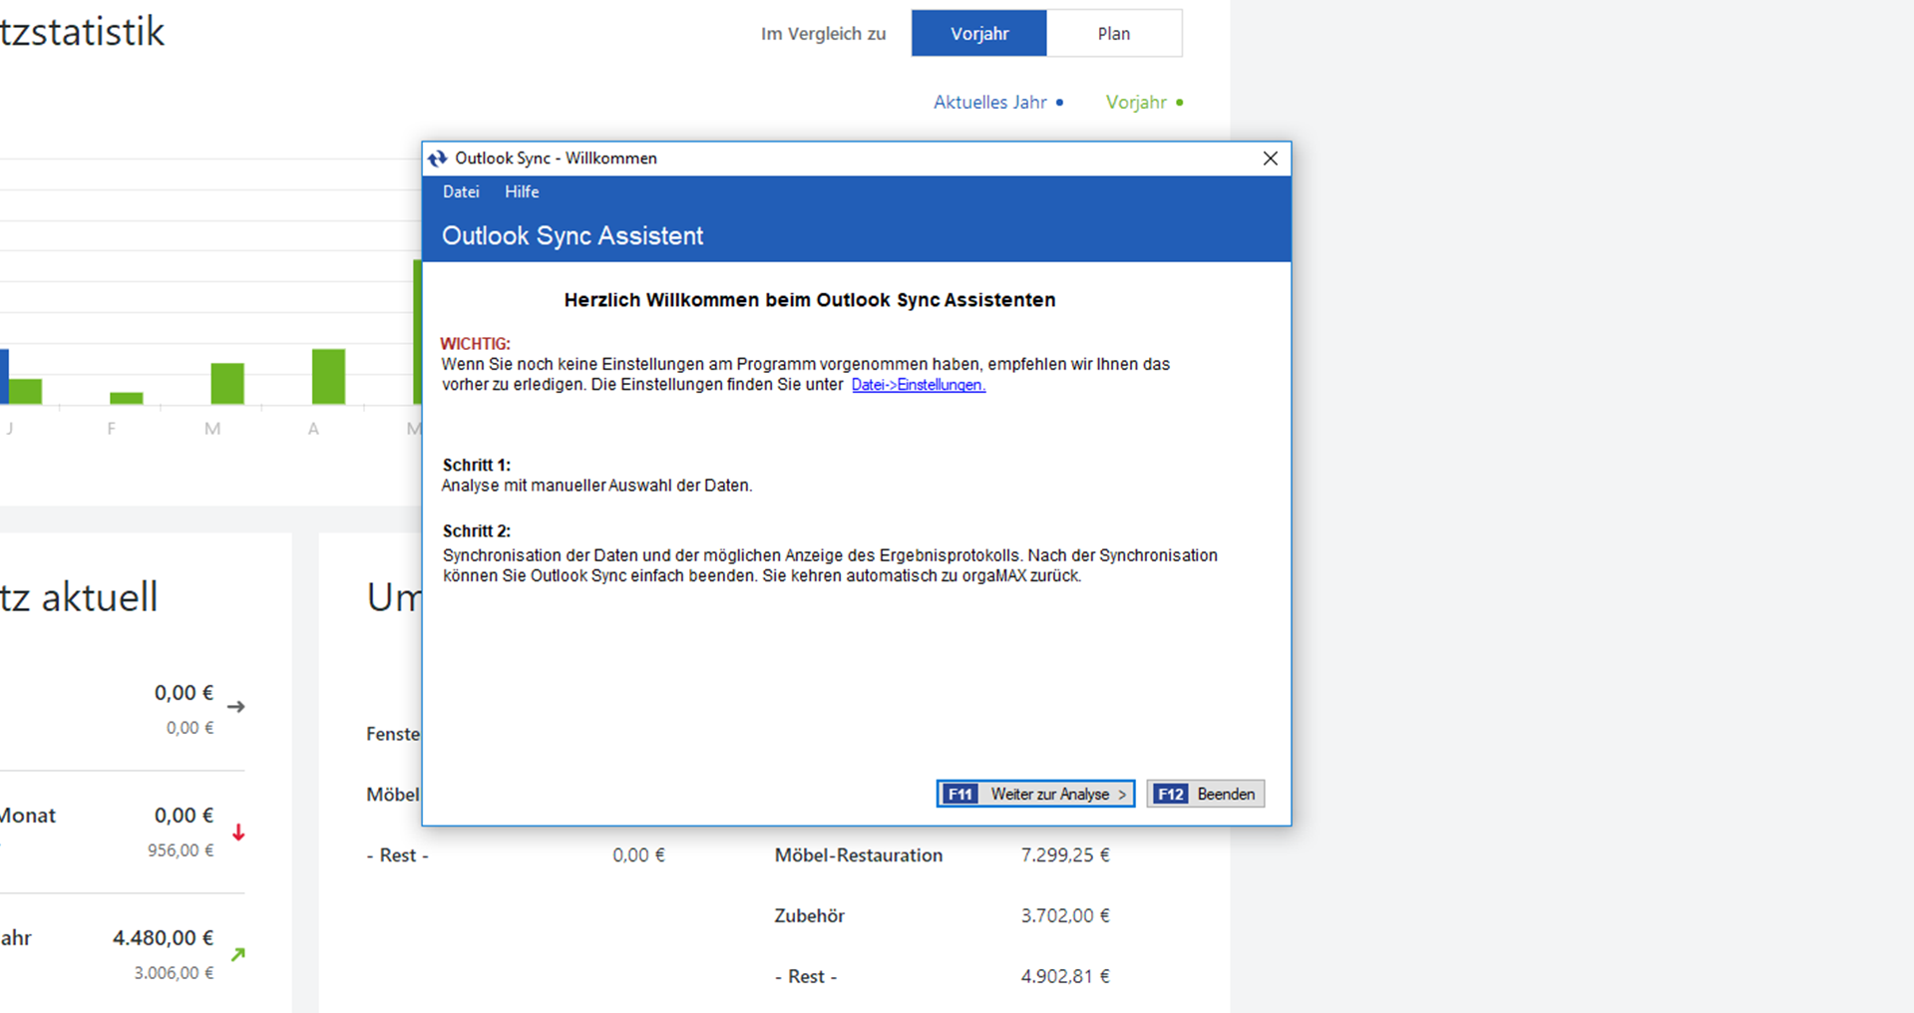Click the green up arrow trend icon
Viewport: 1914px width, 1013px height.
click(238, 954)
